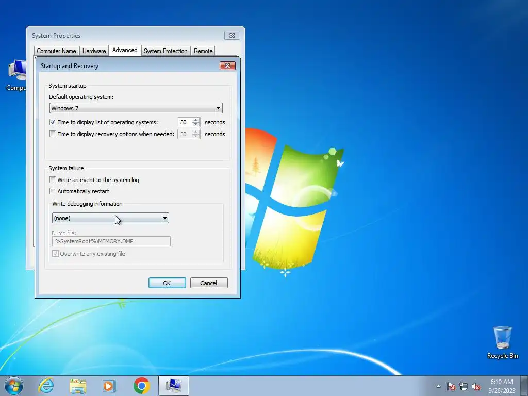Check Write an event to system log
Screen dimensions: 528x396
tap(53, 180)
